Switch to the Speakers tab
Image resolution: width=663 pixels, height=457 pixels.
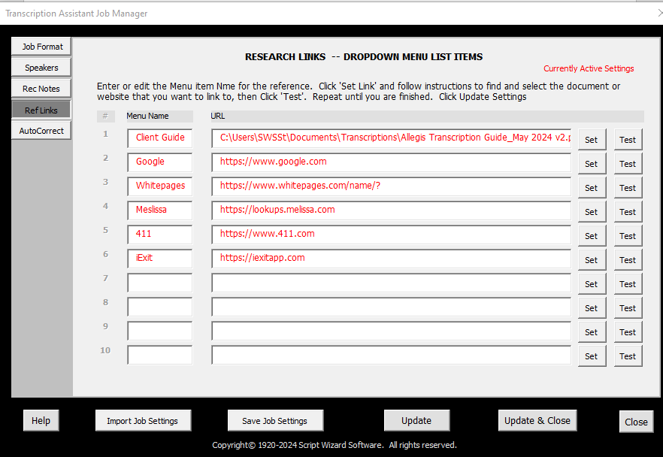[41, 68]
